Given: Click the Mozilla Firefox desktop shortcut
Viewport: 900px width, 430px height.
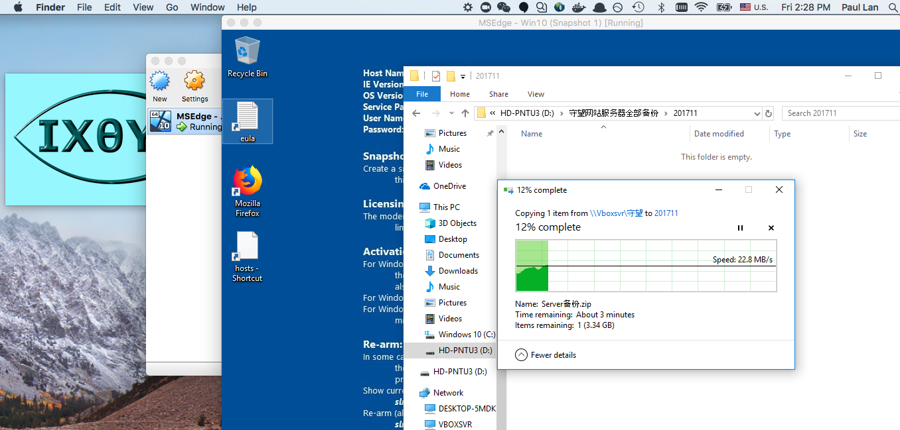Looking at the screenshot, I should [247, 182].
